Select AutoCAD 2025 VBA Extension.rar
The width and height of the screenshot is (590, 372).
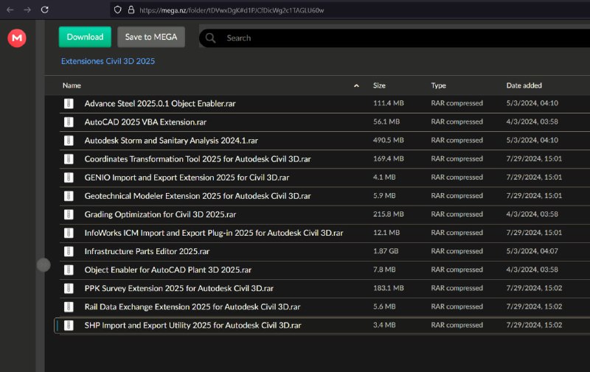(145, 122)
